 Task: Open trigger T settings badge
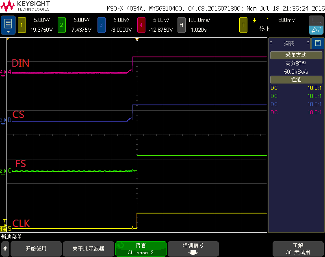tap(243, 25)
